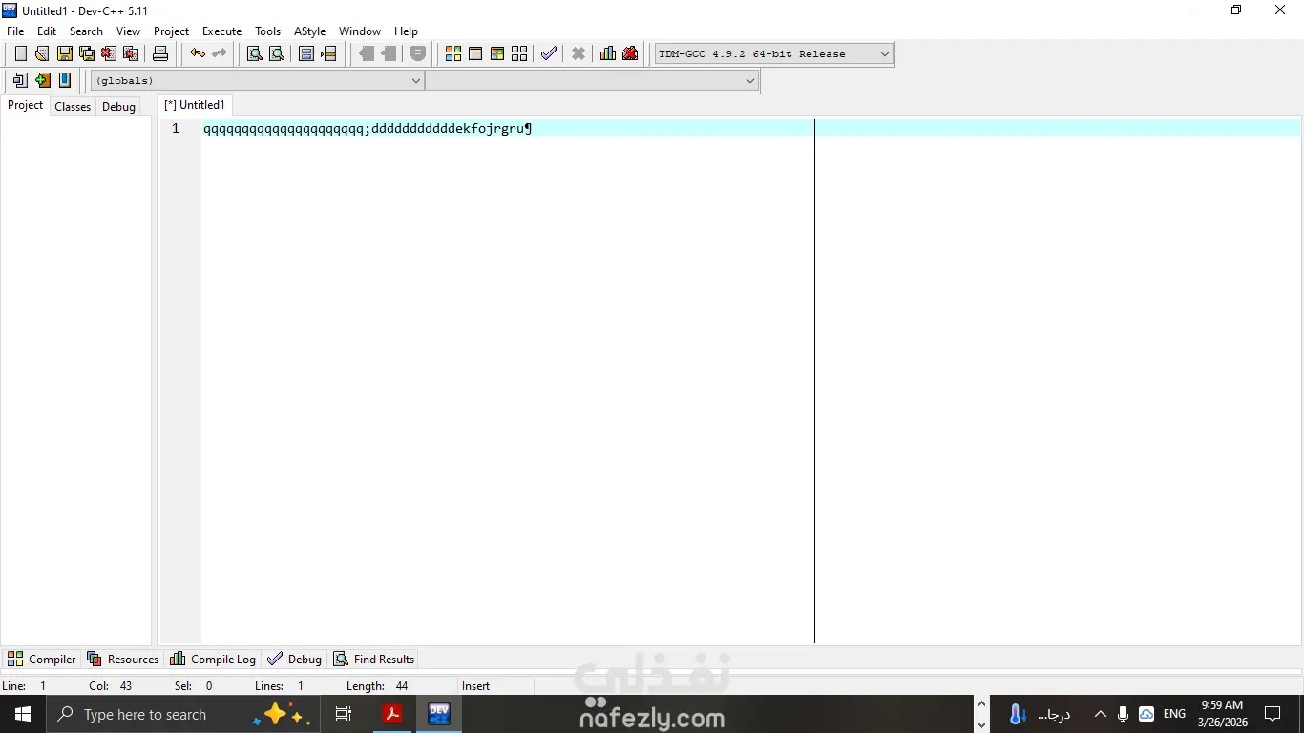Viewport: 1304px width, 733px height.
Task: Open the Project menu
Action: coord(172,31)
